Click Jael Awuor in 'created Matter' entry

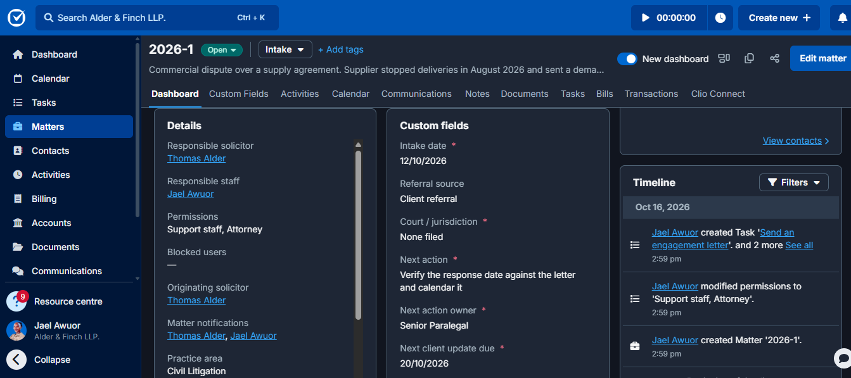pyautogui.click(x=675, y=340)
